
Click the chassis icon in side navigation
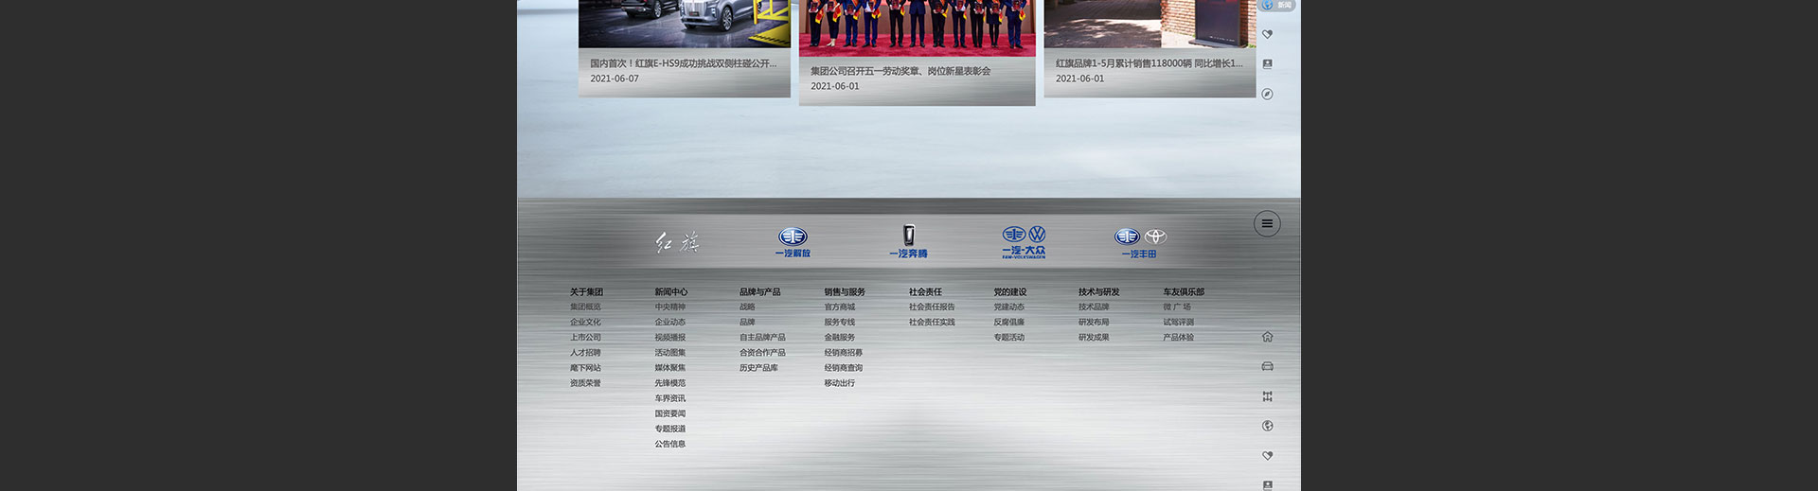click(1267, 396)
